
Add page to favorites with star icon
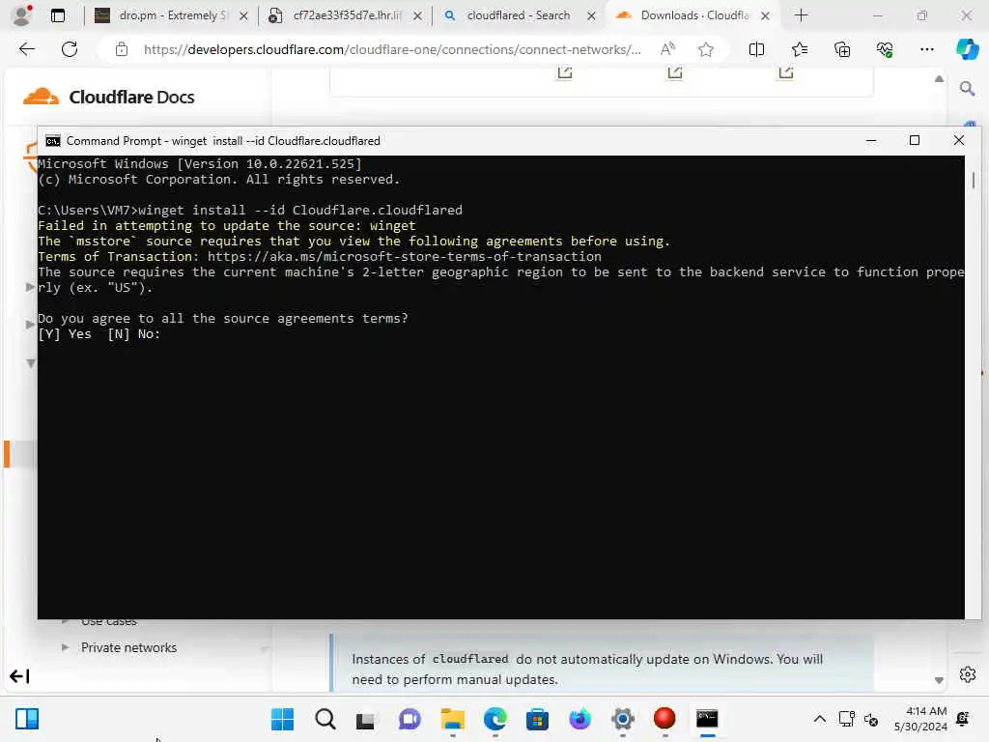[706, 49]
